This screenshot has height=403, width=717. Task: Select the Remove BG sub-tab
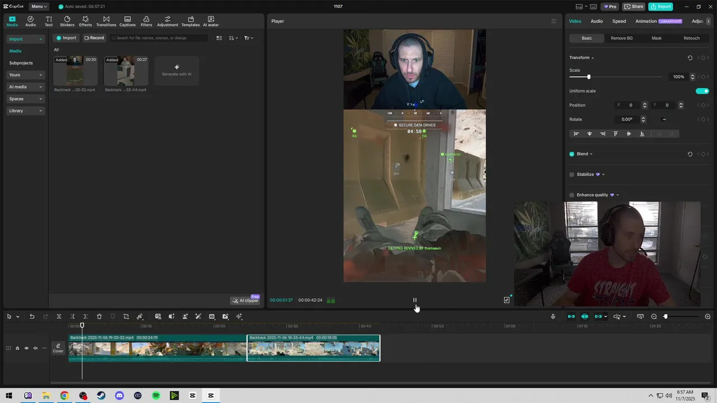(621, 38)
